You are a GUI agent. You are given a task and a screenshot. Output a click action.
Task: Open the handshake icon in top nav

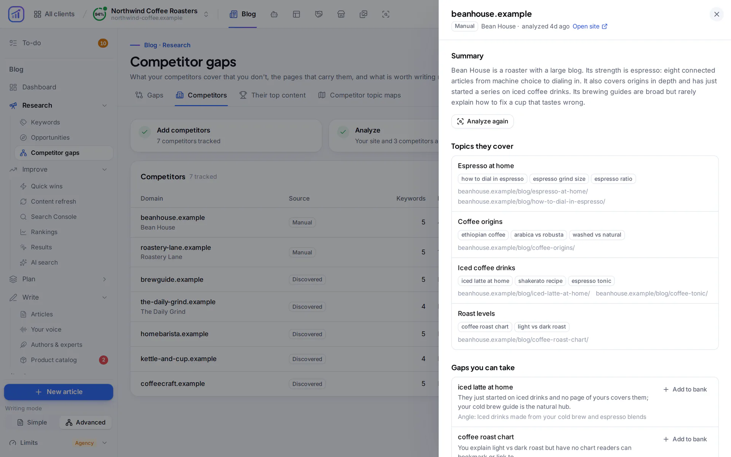click(319, 14)
